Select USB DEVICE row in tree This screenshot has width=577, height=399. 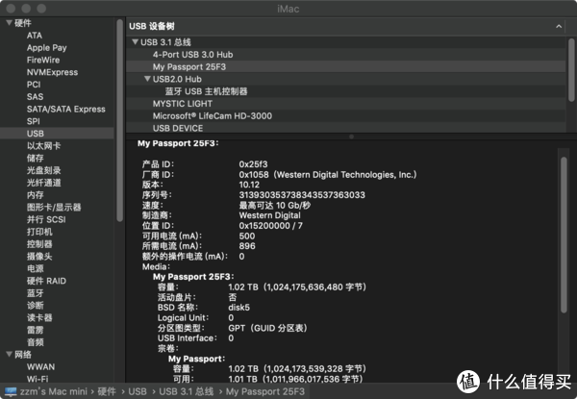(345, 128)
